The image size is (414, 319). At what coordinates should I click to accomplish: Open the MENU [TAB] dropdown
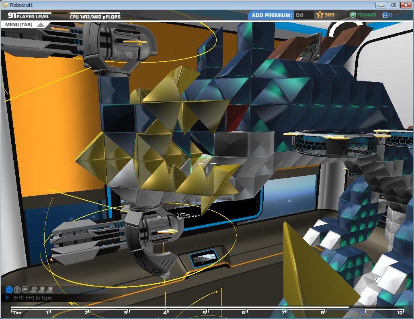pos(25,24)
